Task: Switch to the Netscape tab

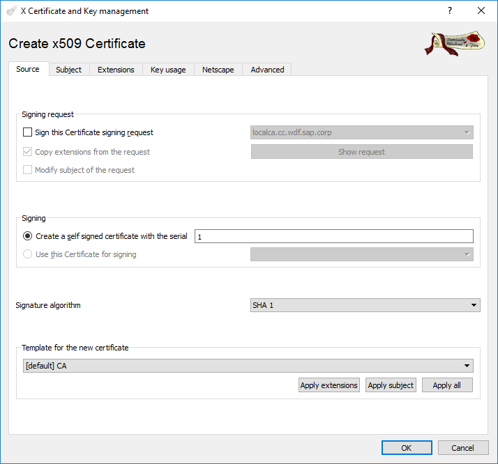Action: click(218, 70)
